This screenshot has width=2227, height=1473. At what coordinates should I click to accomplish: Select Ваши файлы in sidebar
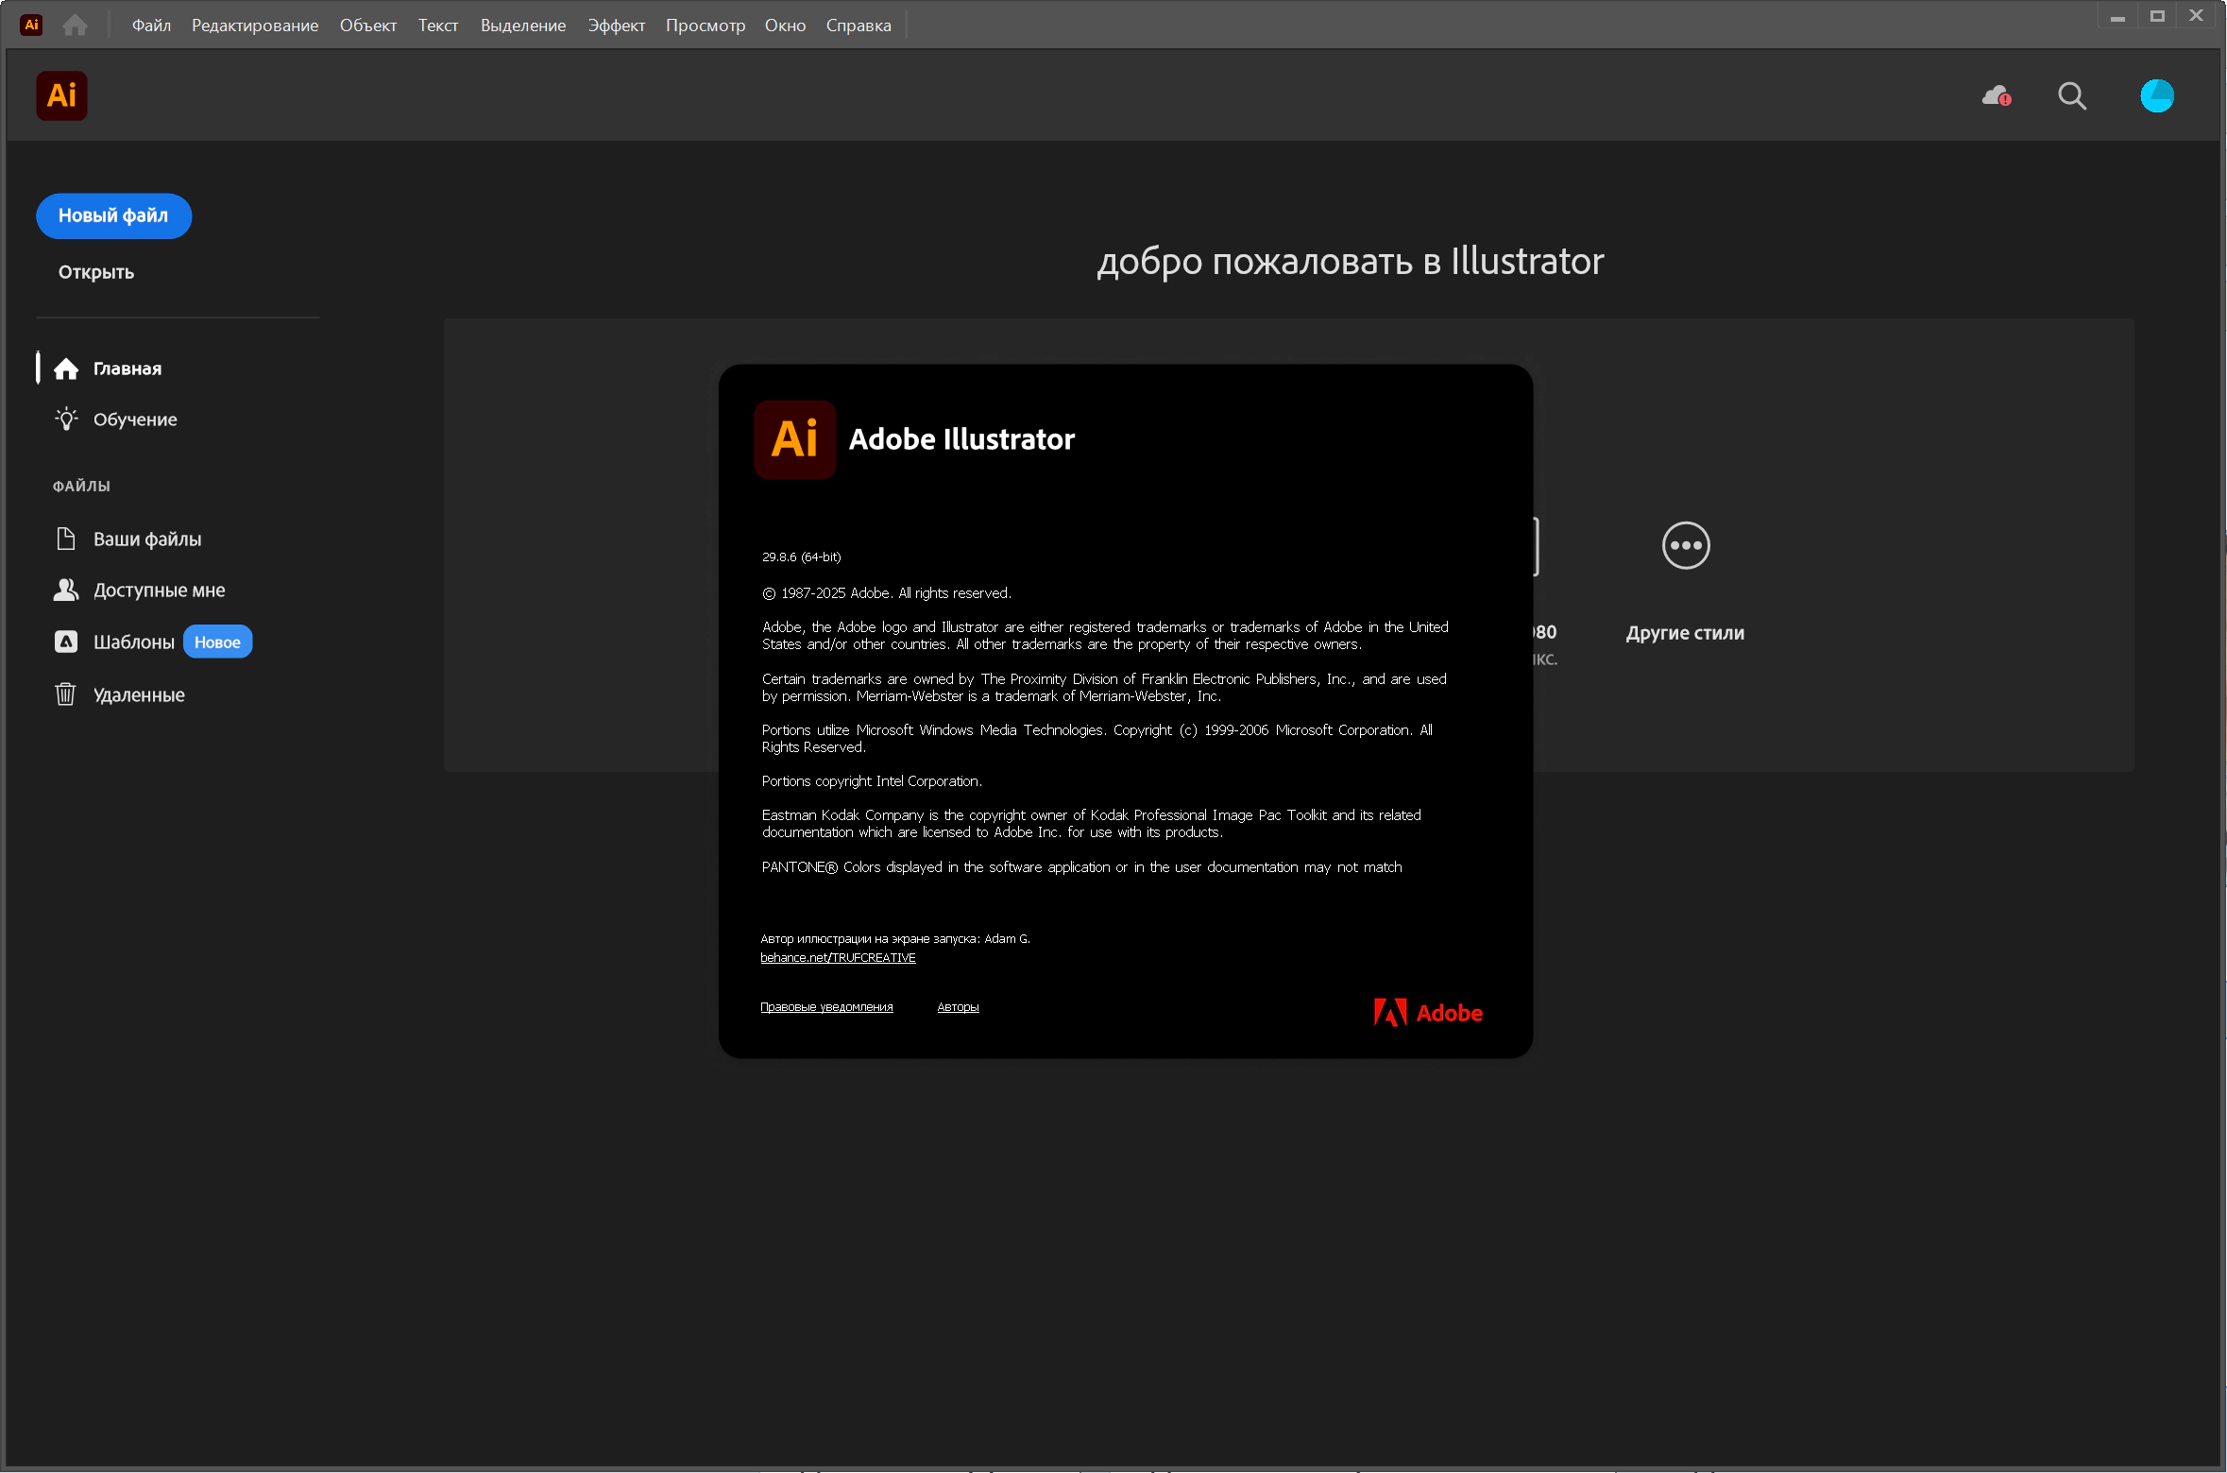pyautogui.click(x=146, y=539)
